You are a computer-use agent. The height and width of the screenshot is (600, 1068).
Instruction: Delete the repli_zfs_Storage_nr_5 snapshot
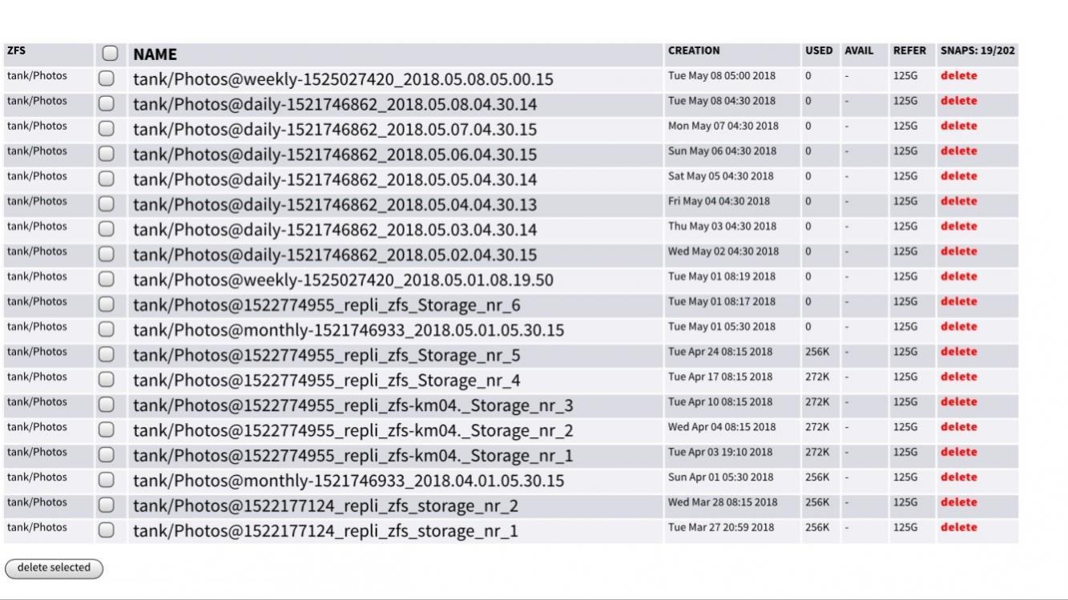click(x=958, y=352)
